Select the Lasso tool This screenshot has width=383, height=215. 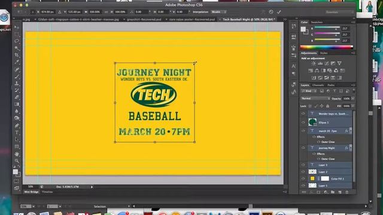(17, 41)
